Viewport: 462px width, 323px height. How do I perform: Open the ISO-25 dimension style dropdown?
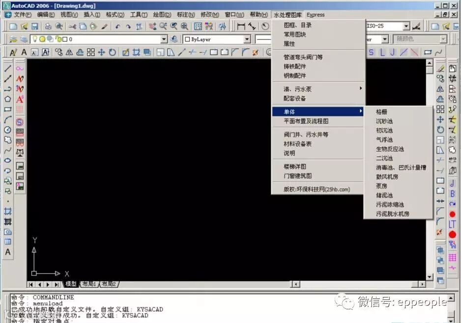pyautogui.click(x=406, y=26)
